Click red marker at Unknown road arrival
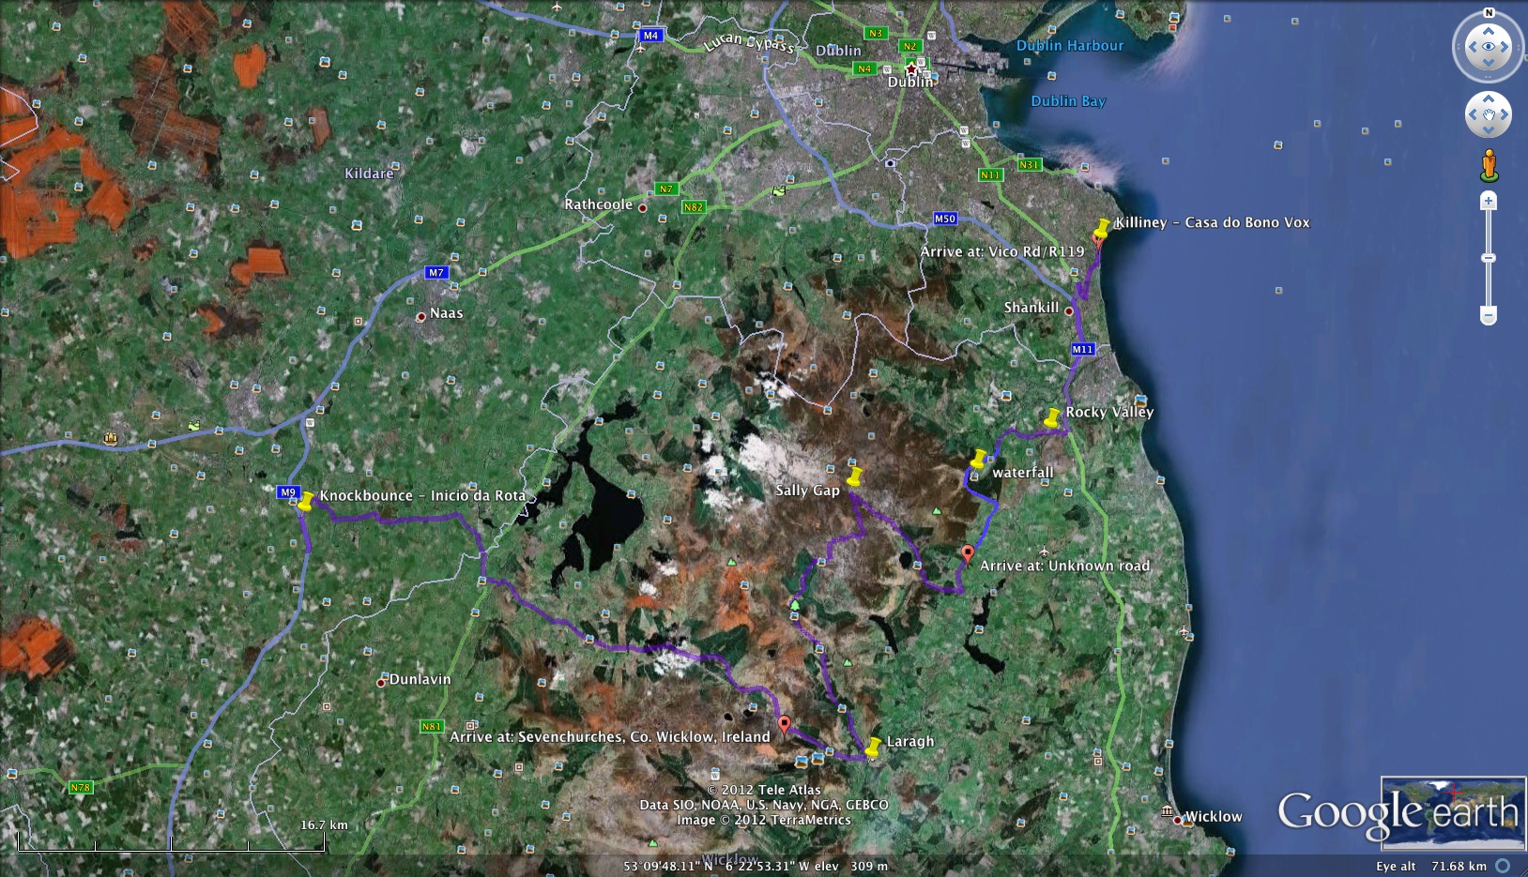The height and width of the screenshot is (877, 1528). 968,553
